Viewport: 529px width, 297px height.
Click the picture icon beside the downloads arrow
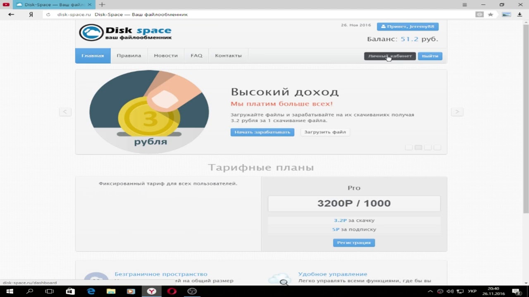click(x=506, y=14)
